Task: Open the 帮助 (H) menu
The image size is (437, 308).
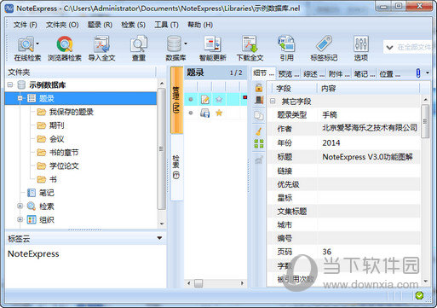Action: (x=200, y=25)
